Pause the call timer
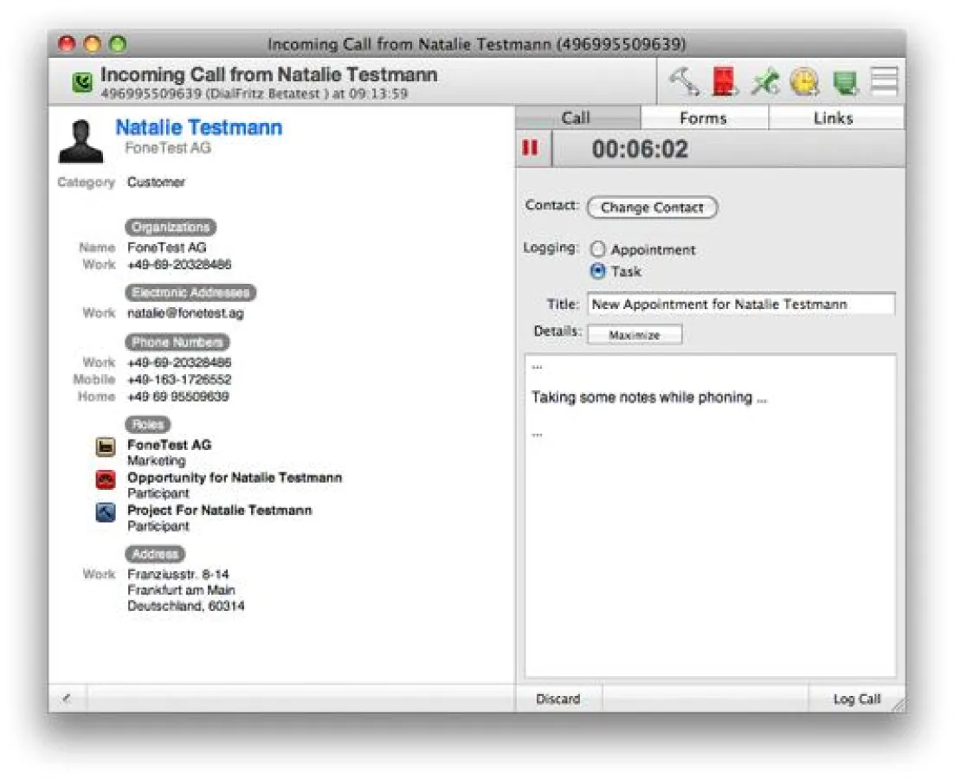Image resolution: width=954 pixels, height=779 pixels. (x=530, y=148)
